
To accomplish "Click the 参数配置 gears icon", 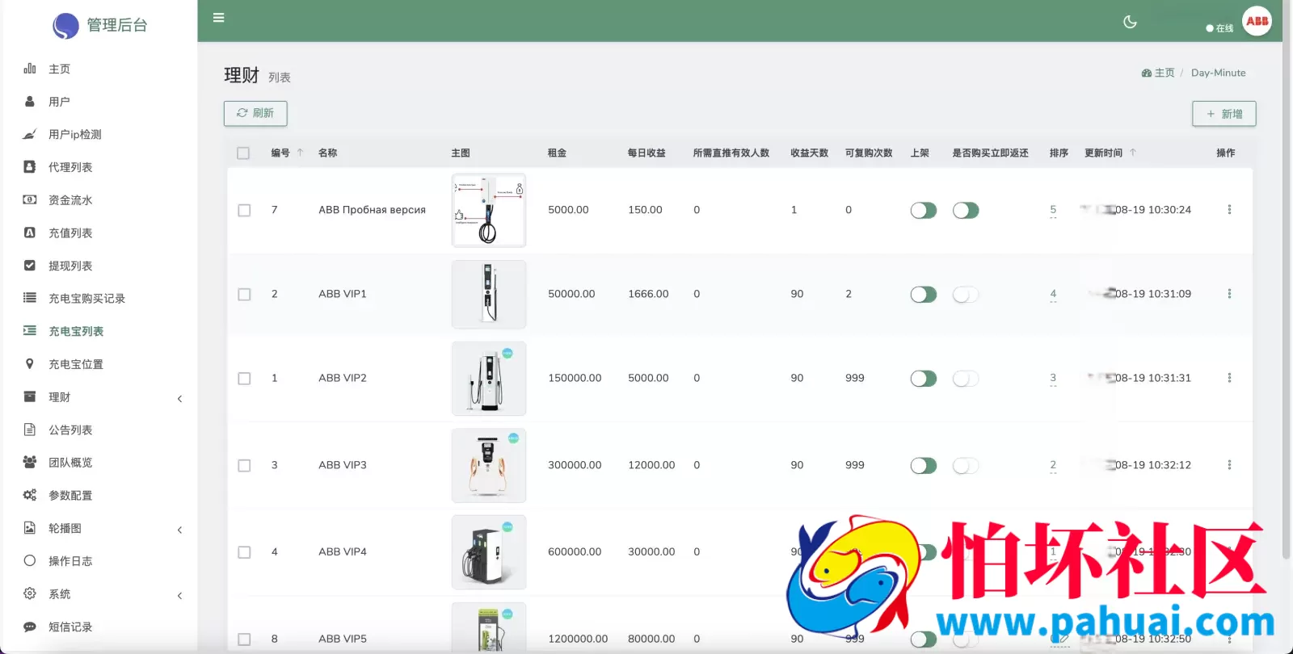I will [x=30, y=495].
